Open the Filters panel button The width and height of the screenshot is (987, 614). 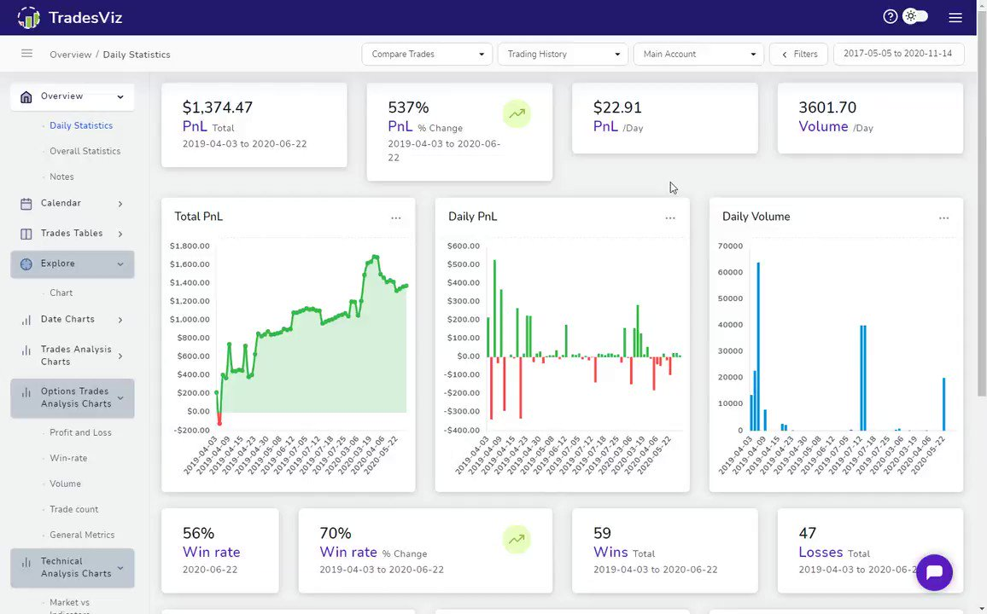click(x=799, y=54)
